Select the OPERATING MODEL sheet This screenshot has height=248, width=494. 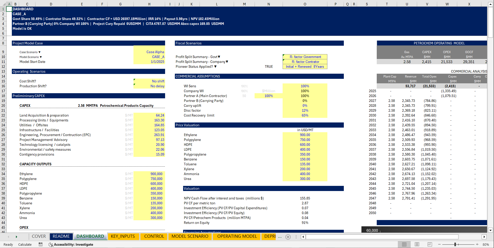(x=236, y=236)
